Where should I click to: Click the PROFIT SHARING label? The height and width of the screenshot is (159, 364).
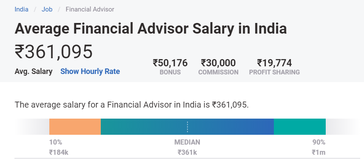tap(274, 72)
